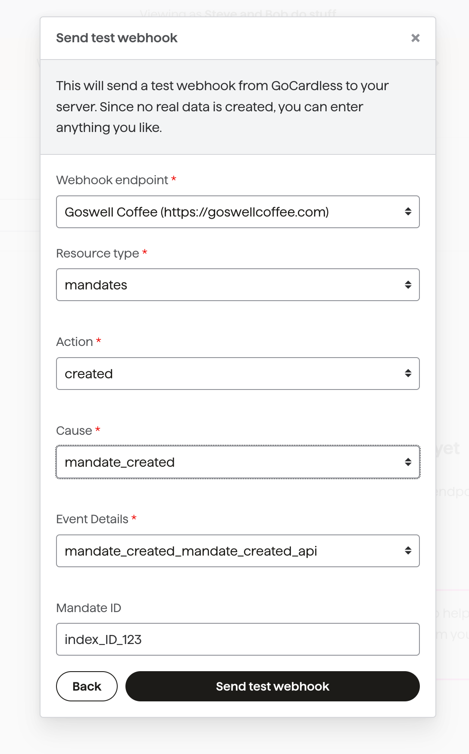Click the arrow icon on Event Details select

(408, 551)
